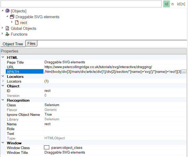The width and height of the screenshot is (188, 157).
Task: Collapse the Recognition property section
Action: pos(3,100)
